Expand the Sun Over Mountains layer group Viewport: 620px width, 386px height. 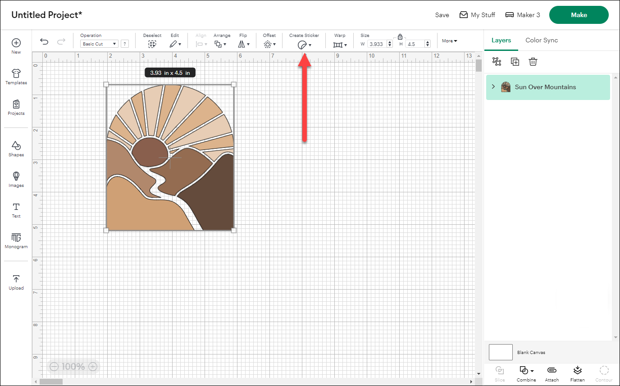click(492, 87)
